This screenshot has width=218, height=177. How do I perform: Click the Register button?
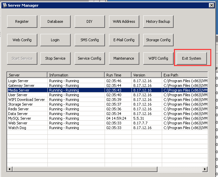(x=22, y=21)
